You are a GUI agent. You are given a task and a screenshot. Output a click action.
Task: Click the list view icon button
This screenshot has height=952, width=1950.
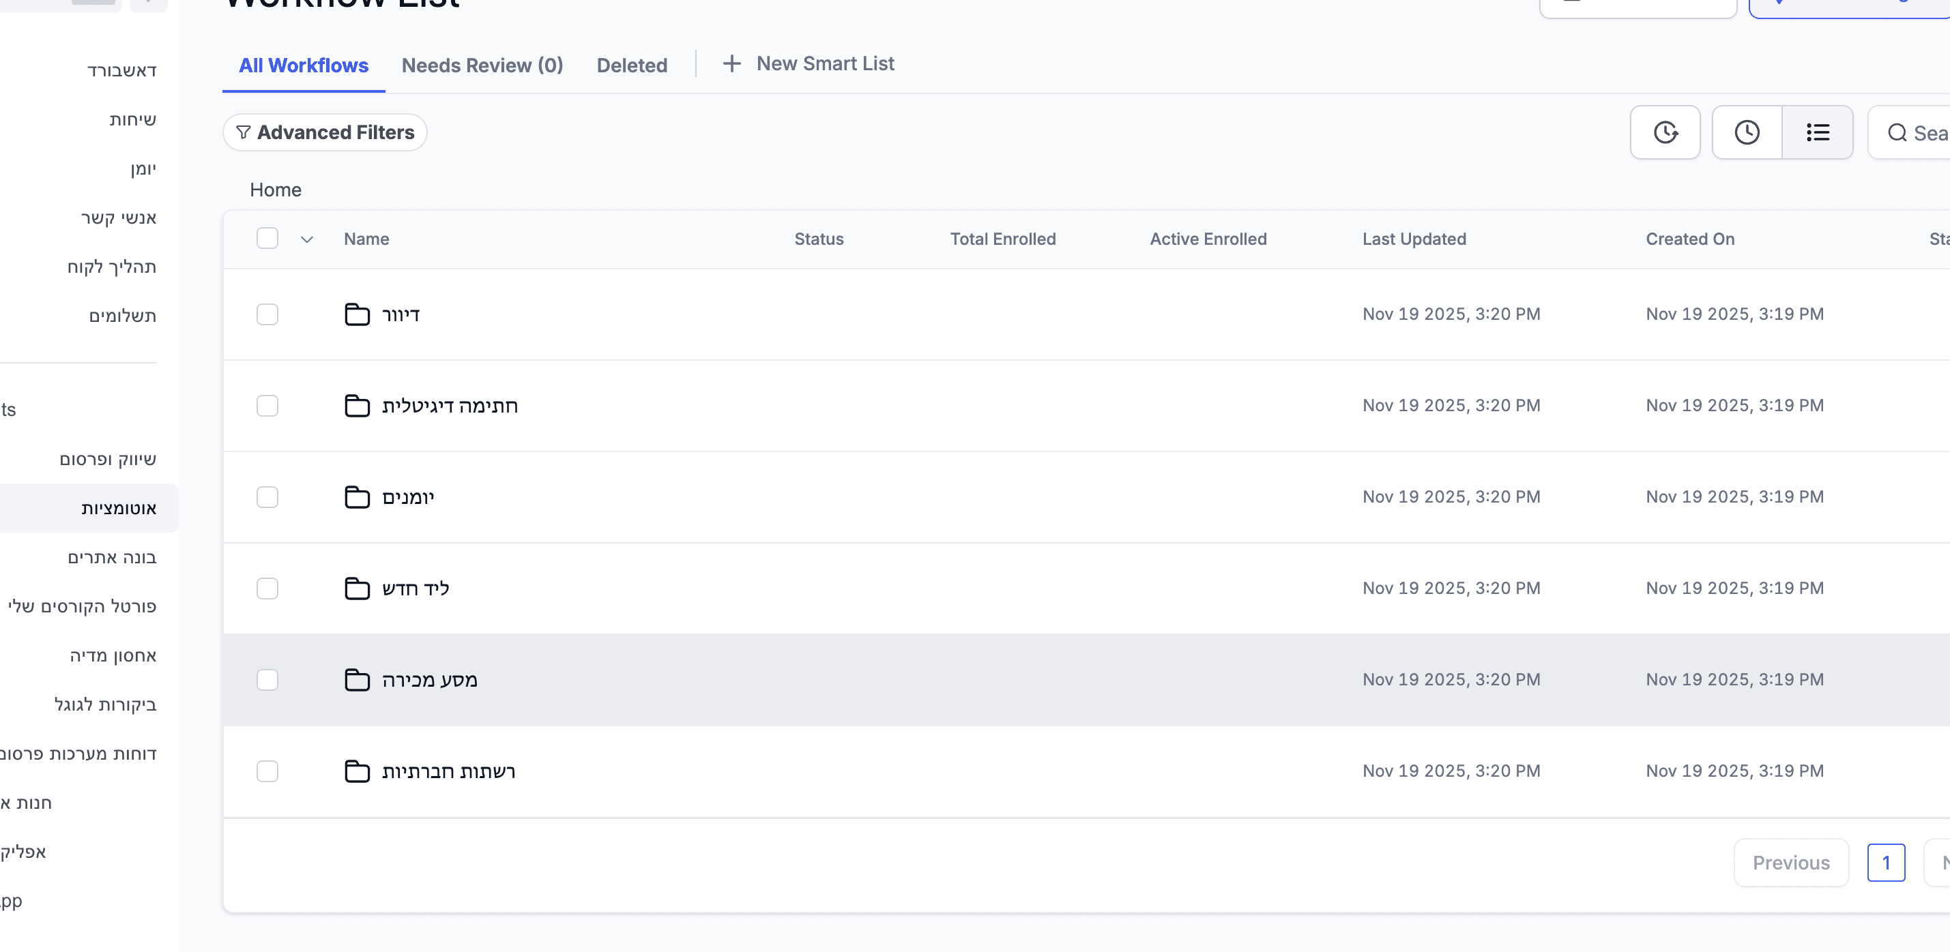coord(1818,132)
